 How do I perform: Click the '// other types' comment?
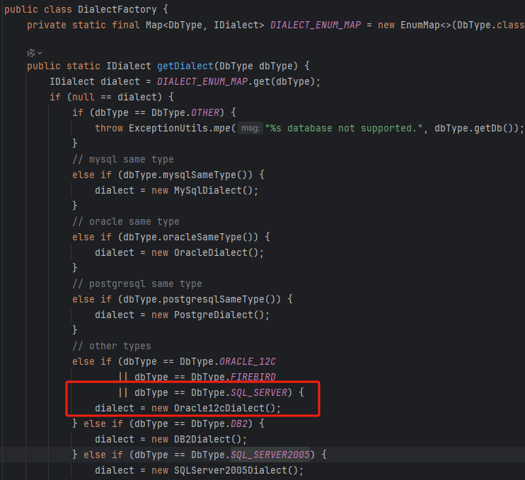[111, 346]
